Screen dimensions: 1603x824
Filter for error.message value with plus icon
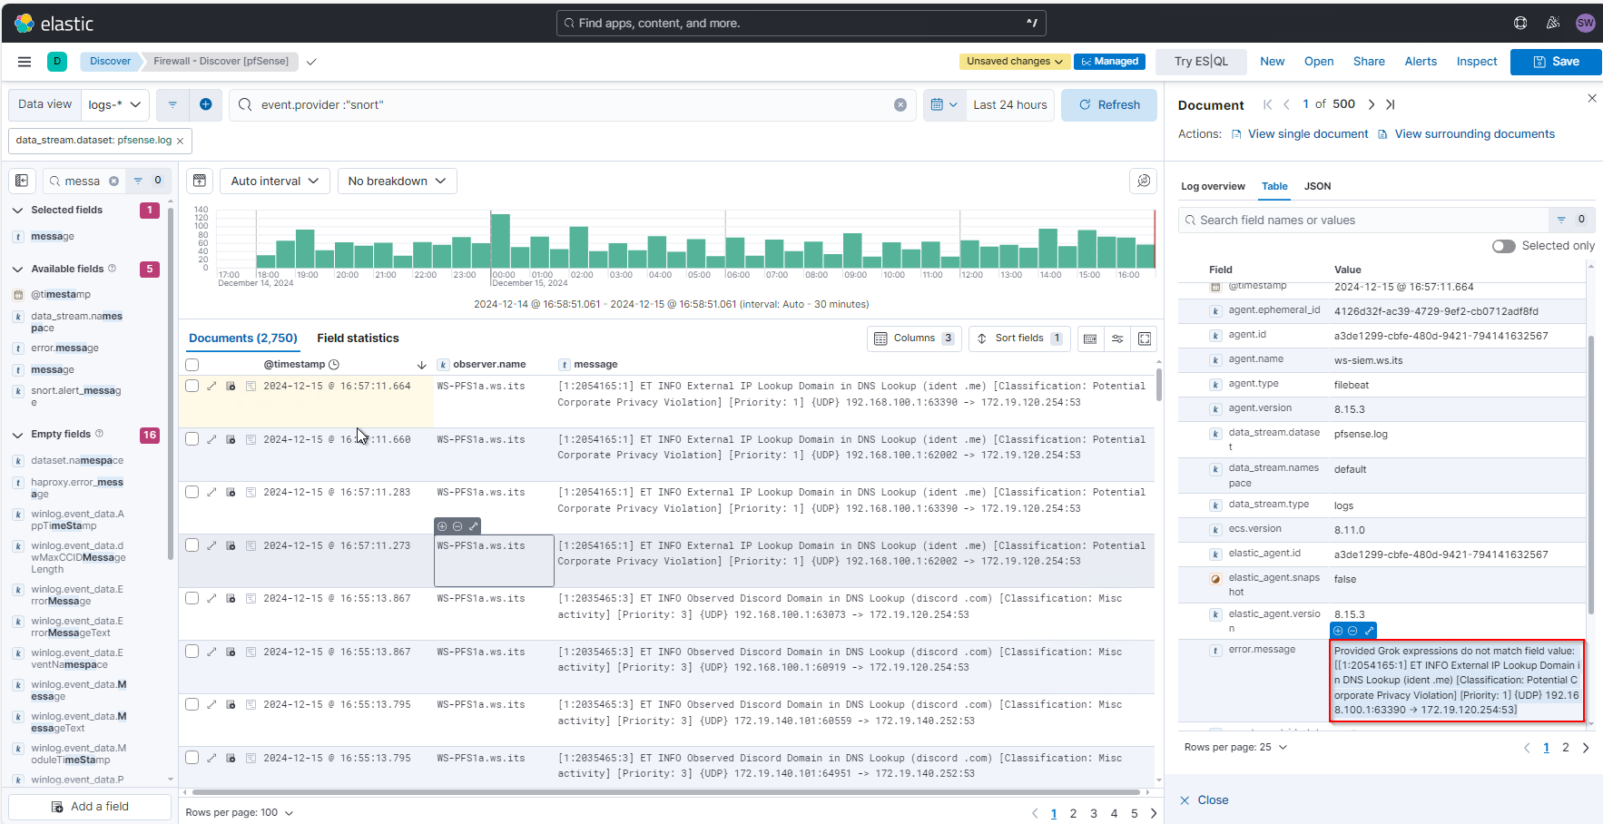click(x=1338, y=631)
